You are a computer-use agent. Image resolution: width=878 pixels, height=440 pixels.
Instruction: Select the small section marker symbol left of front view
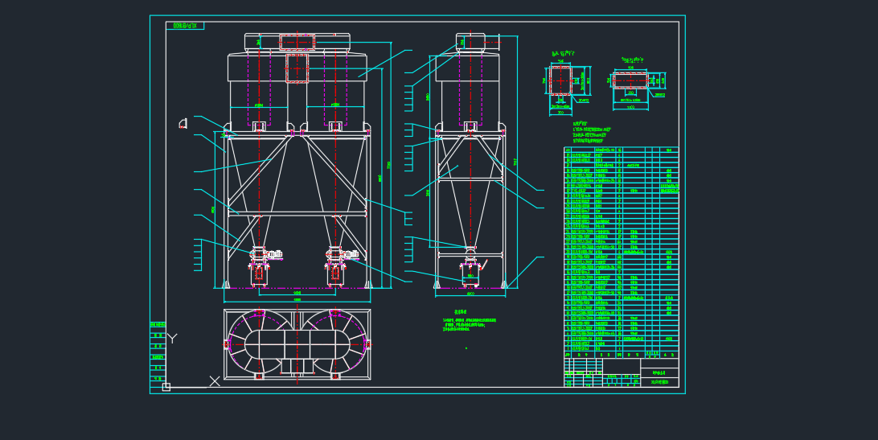coord(183,123)
